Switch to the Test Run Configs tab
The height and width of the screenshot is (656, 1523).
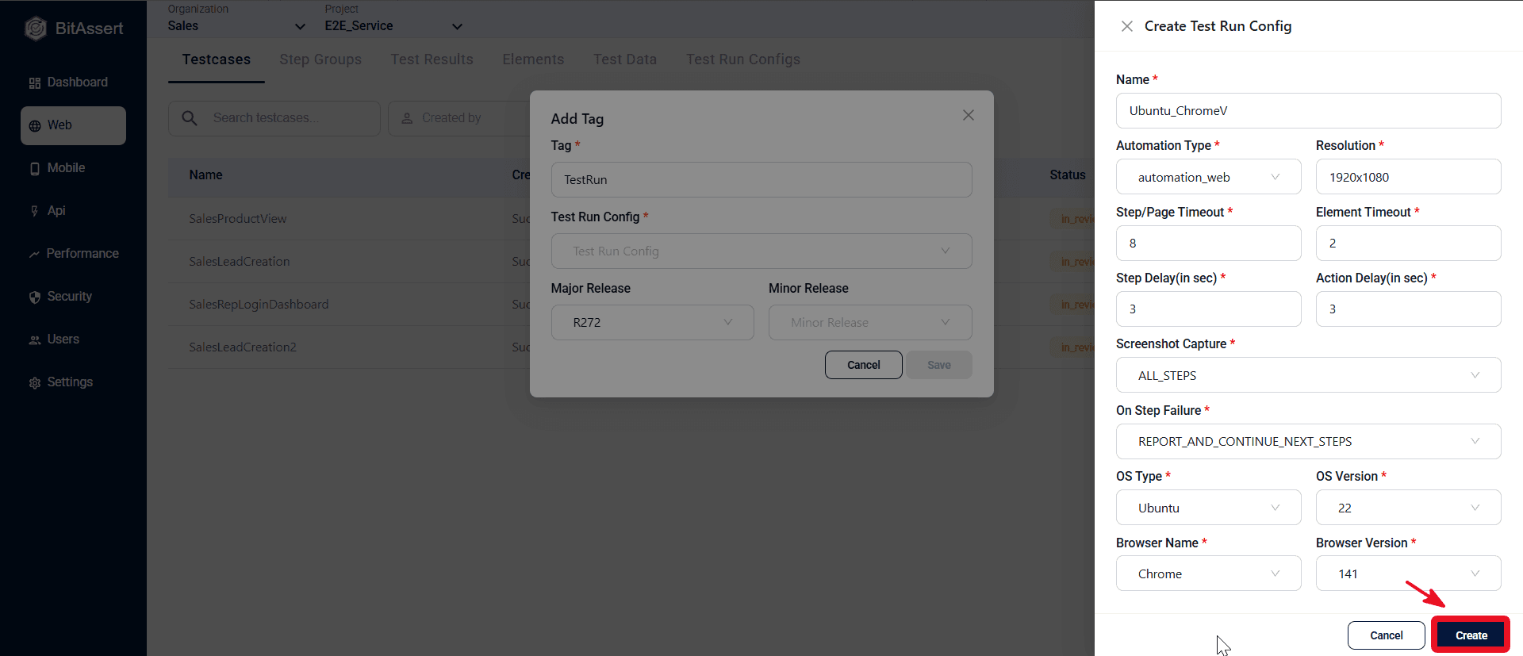point(743,59)
